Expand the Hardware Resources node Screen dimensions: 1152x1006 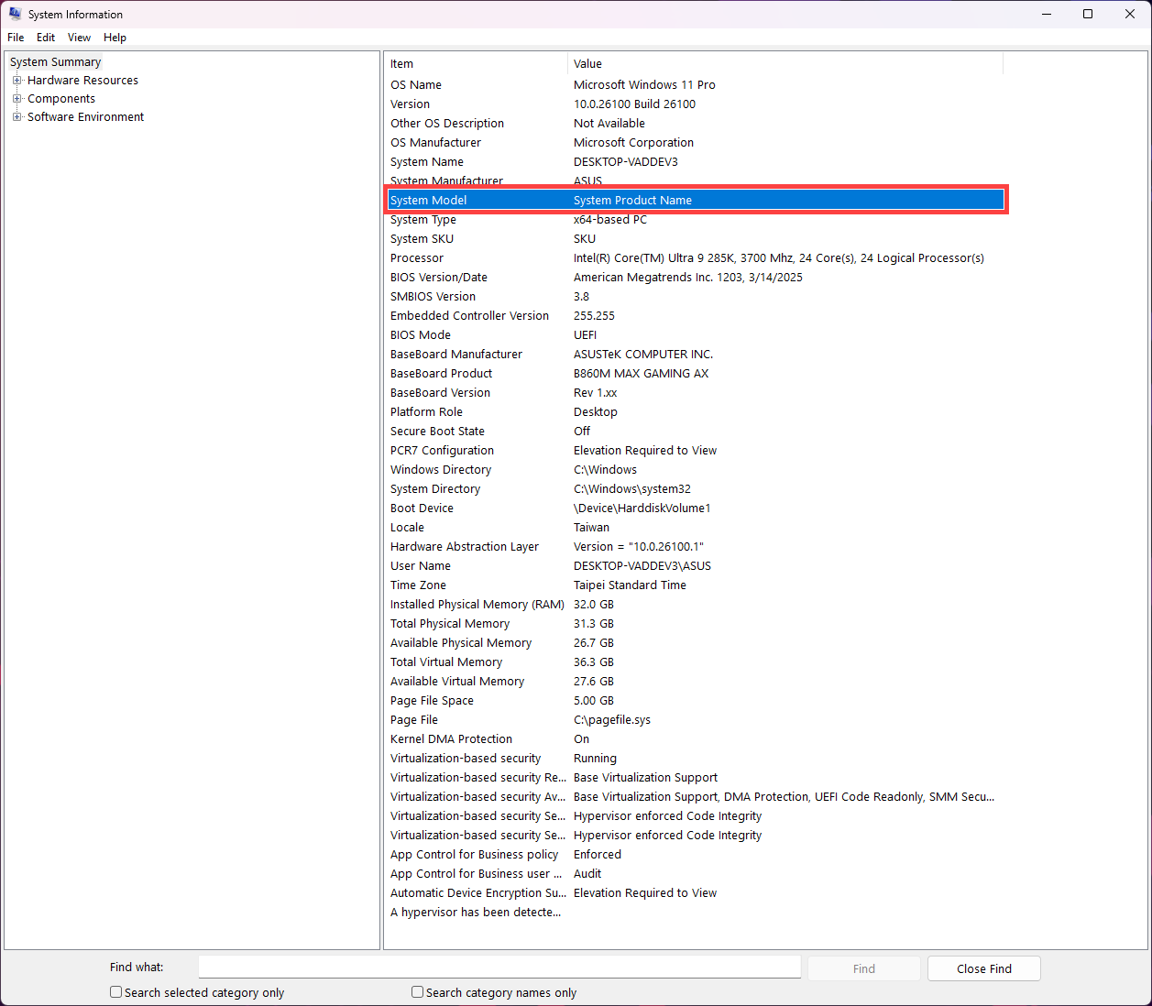pos(16,81)
